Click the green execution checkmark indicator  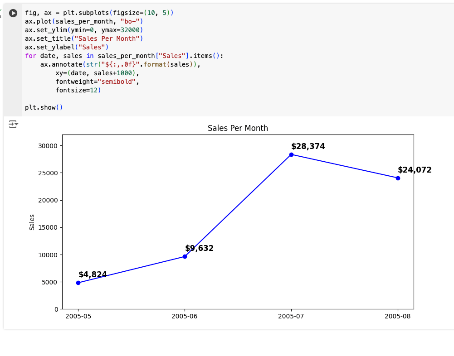pyautogui.click(x=1, y=11)
